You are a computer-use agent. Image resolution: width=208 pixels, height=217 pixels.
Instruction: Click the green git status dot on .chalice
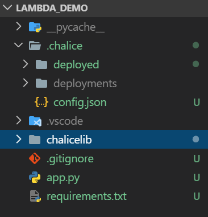(195, 45)
